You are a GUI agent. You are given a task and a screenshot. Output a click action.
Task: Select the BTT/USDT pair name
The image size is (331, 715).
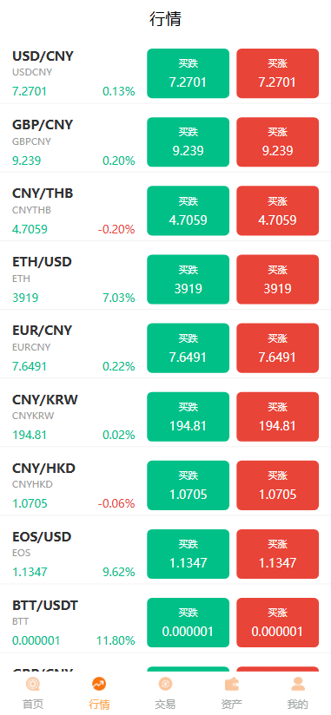coord(45,606)
